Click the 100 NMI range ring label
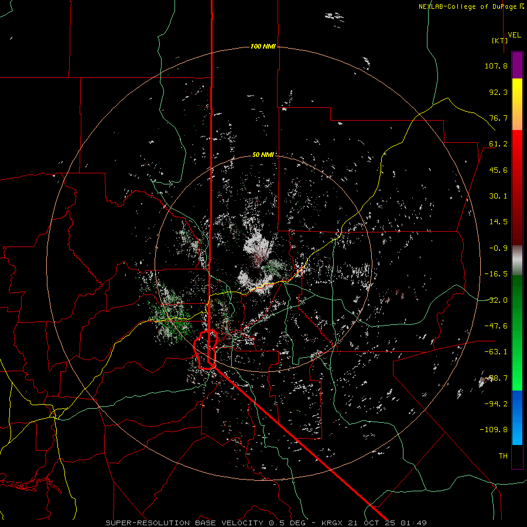Viewport: 527px width, 527px height. click(263, 46)
